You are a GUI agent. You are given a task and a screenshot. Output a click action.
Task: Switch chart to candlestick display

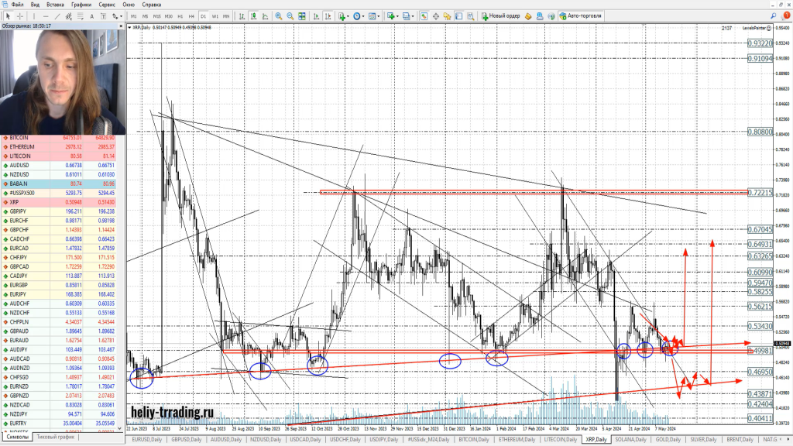(x=253, y=15)
